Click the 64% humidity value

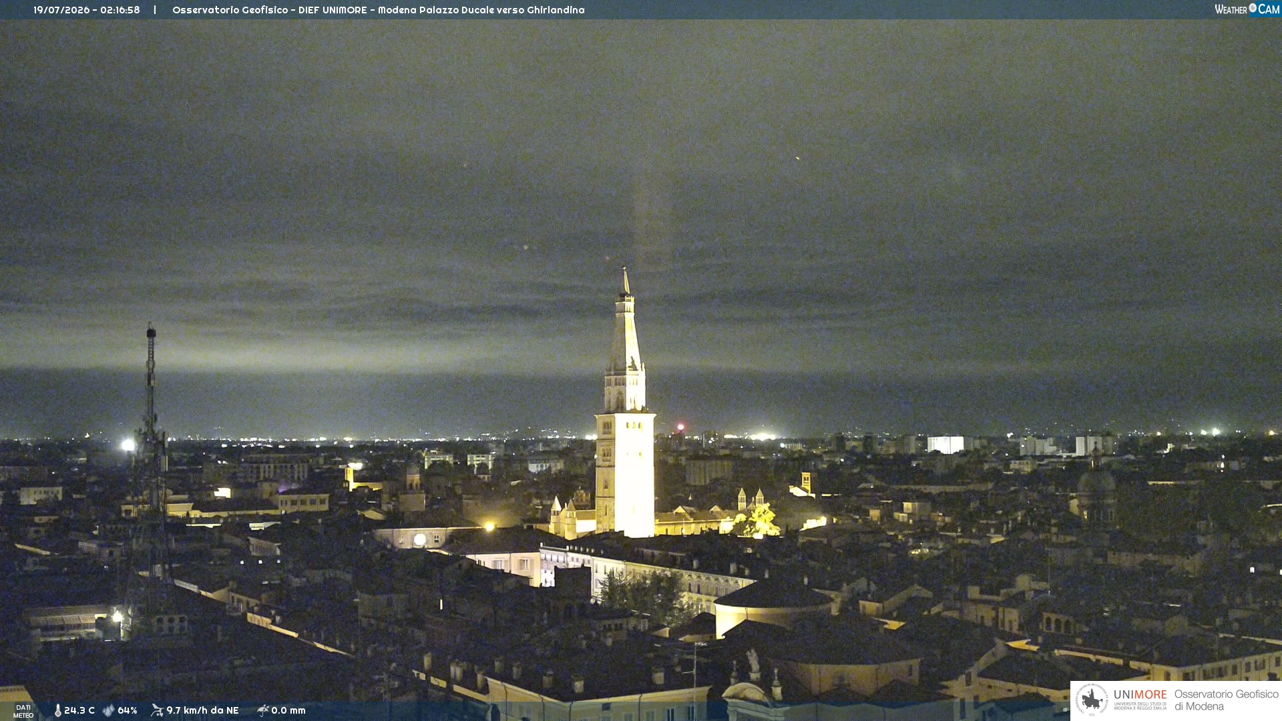pyautogui.click(x=128, y=710)
